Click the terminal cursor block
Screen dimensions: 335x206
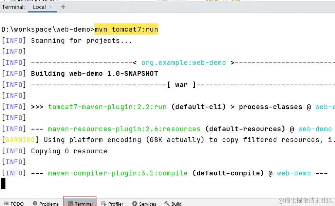point(3,184)
